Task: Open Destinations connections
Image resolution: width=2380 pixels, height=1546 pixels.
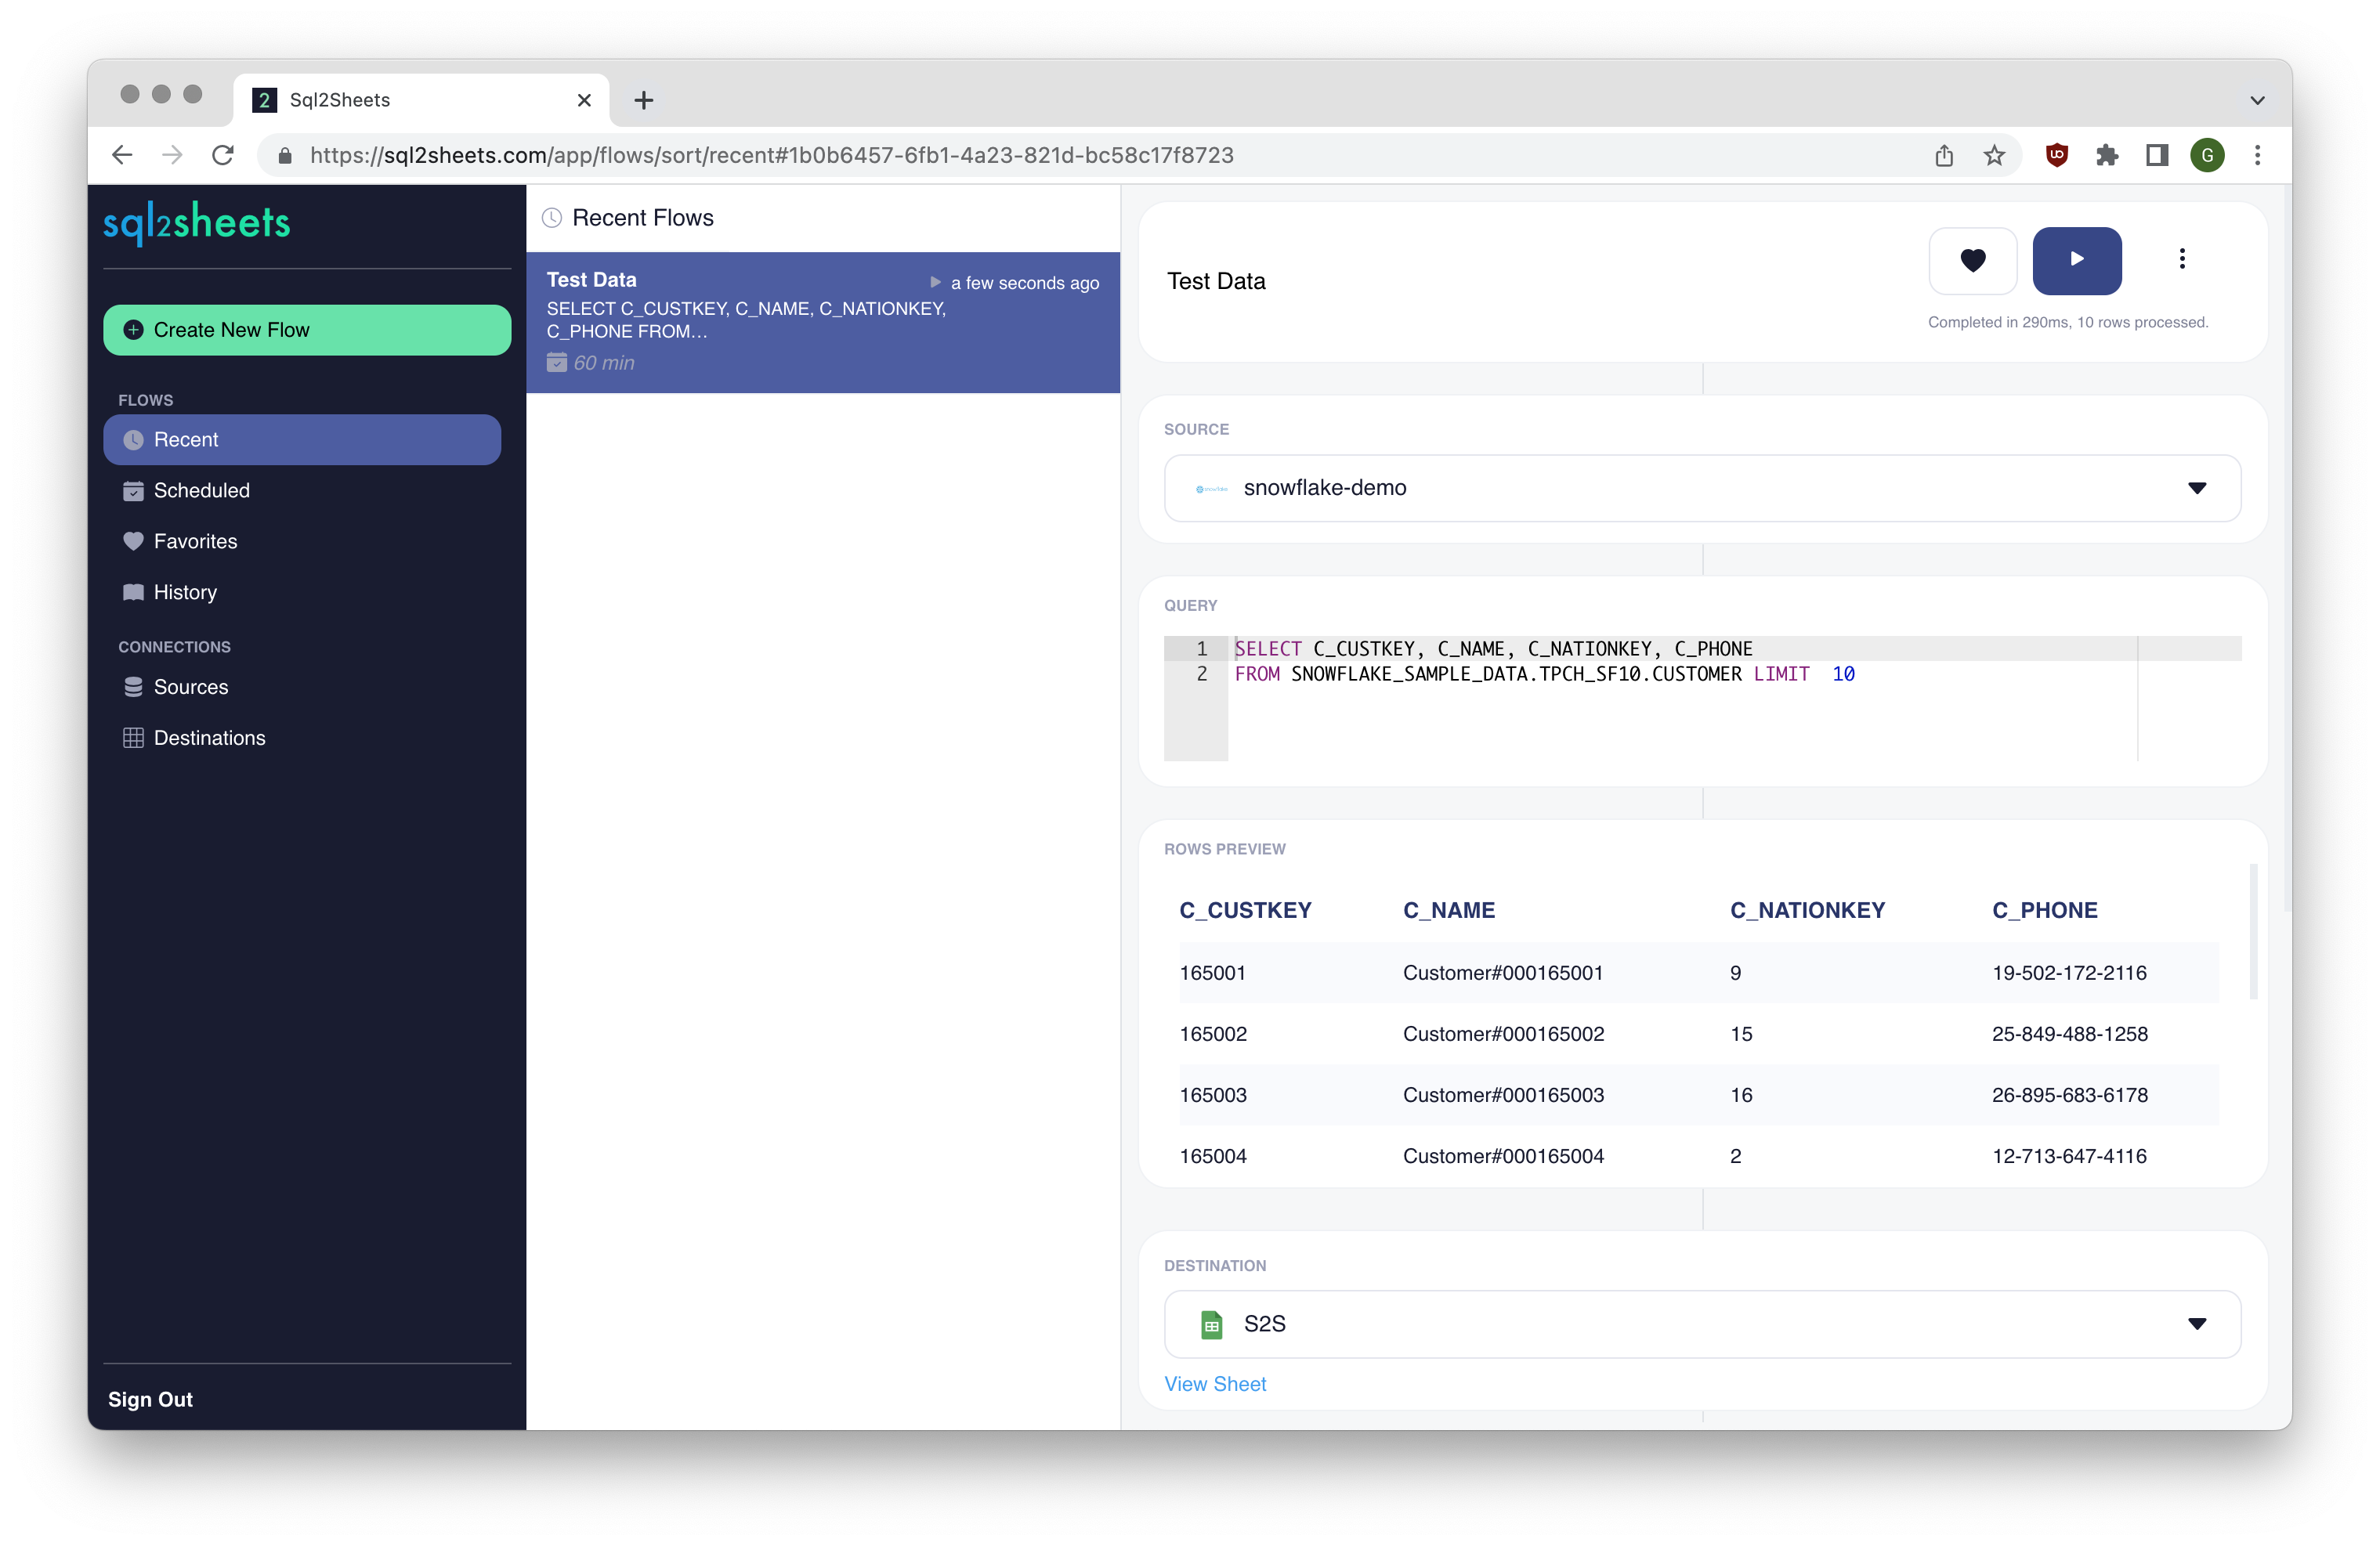Action: 209,738
